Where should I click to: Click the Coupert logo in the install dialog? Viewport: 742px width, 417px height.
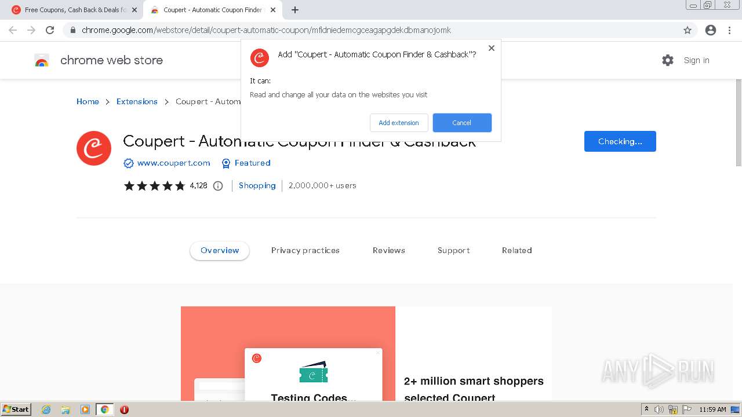(x=260, y=58)
